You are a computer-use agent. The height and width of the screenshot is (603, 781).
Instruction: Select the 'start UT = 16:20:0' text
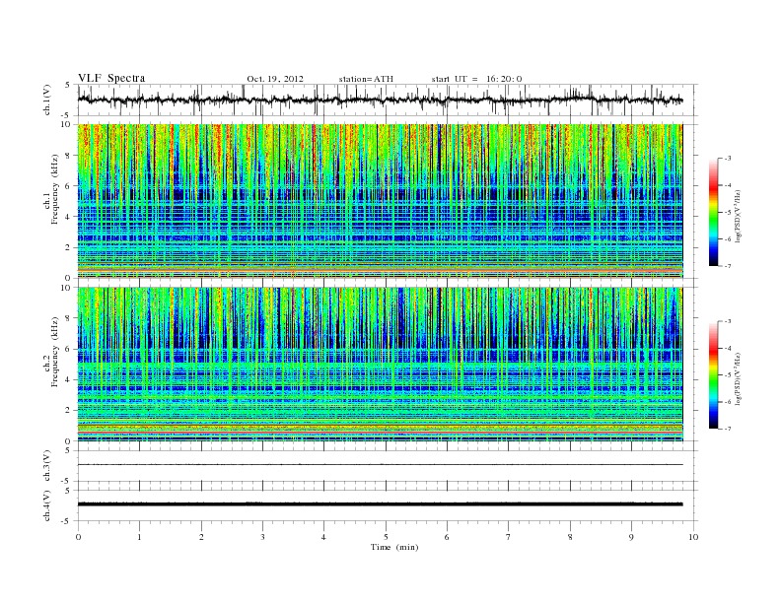pyautogui.click(x=476, y=79)
